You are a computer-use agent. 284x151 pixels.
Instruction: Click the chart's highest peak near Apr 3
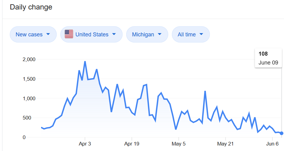85,62
